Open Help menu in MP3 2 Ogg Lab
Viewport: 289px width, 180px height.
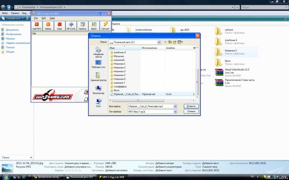click(x=52, y=19)
